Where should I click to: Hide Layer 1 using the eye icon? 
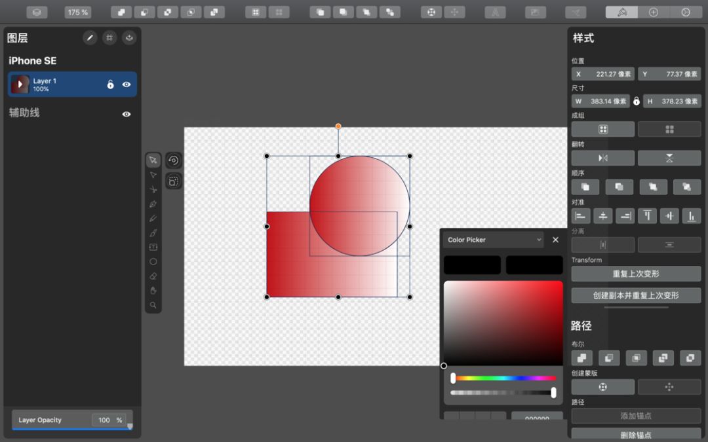tap(127, 84)
